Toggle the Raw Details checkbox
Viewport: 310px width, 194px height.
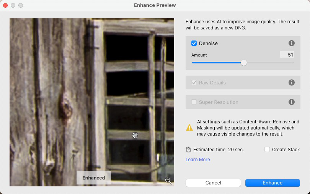194,82
